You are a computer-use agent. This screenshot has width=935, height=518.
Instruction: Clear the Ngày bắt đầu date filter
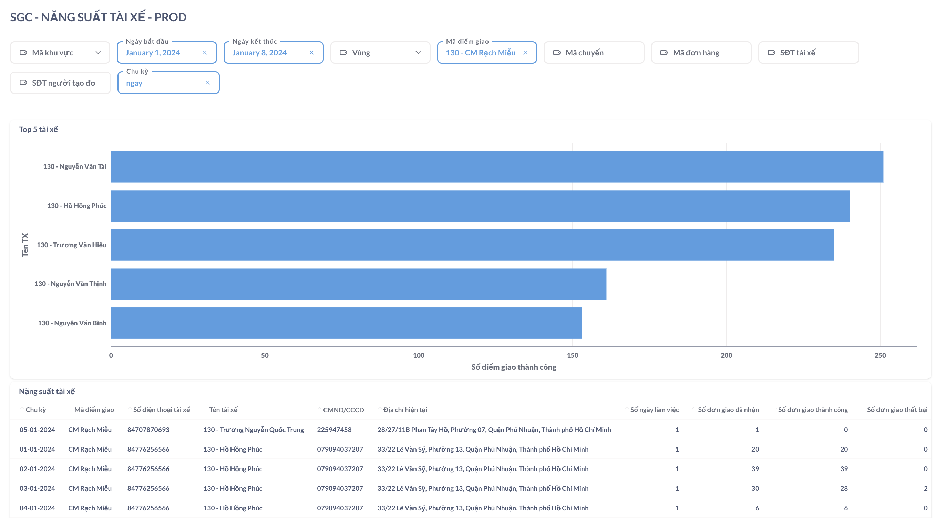coord(205,53)
